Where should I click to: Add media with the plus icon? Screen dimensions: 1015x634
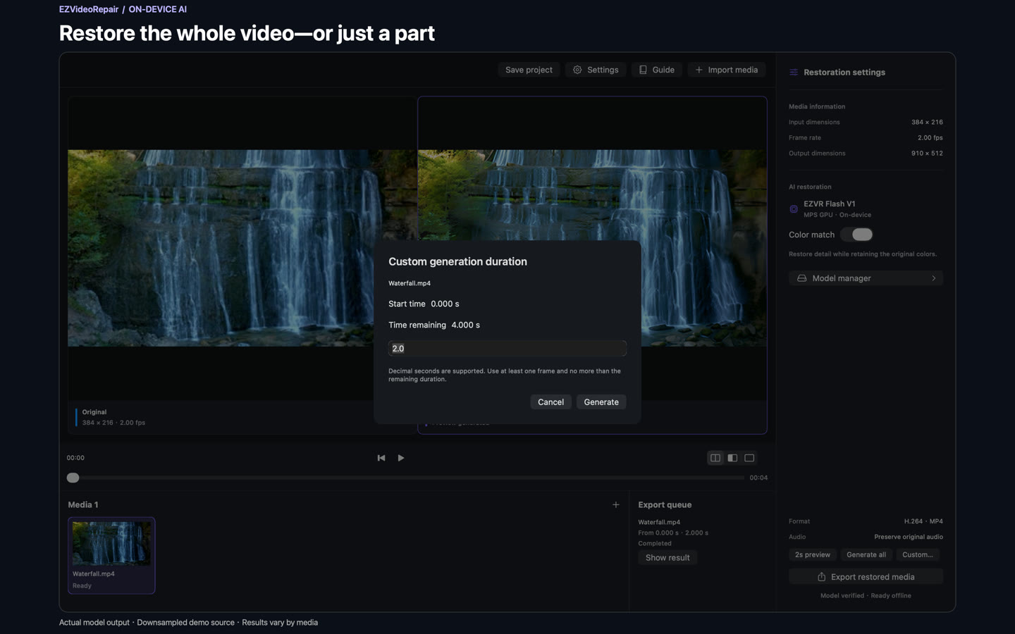point(615,505)
